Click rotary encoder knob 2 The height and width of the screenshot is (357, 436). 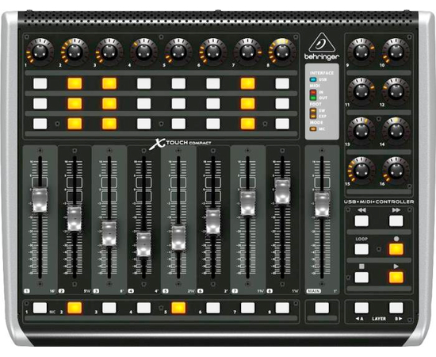coord(75,52)
